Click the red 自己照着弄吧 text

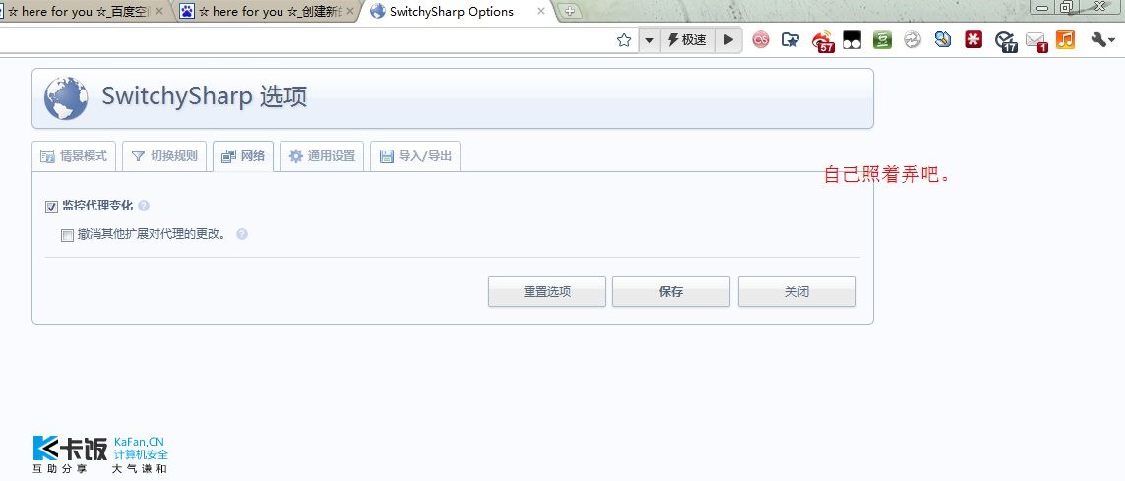(x=887, y=174)
